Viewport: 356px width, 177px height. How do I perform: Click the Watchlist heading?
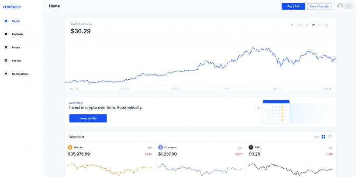[x=77, y=137]
